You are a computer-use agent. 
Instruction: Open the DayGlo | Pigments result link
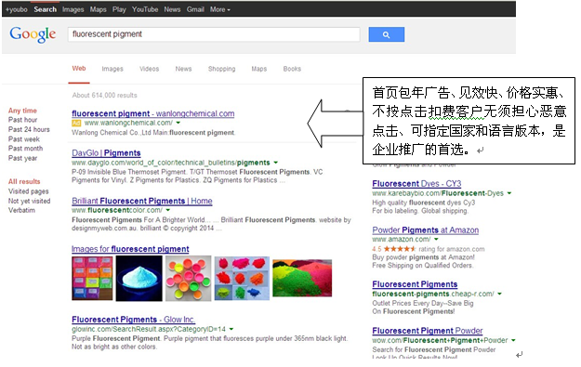[x=106, y=153]
